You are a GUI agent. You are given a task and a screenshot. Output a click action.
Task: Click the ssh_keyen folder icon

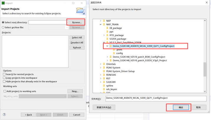tap(104, 89)
